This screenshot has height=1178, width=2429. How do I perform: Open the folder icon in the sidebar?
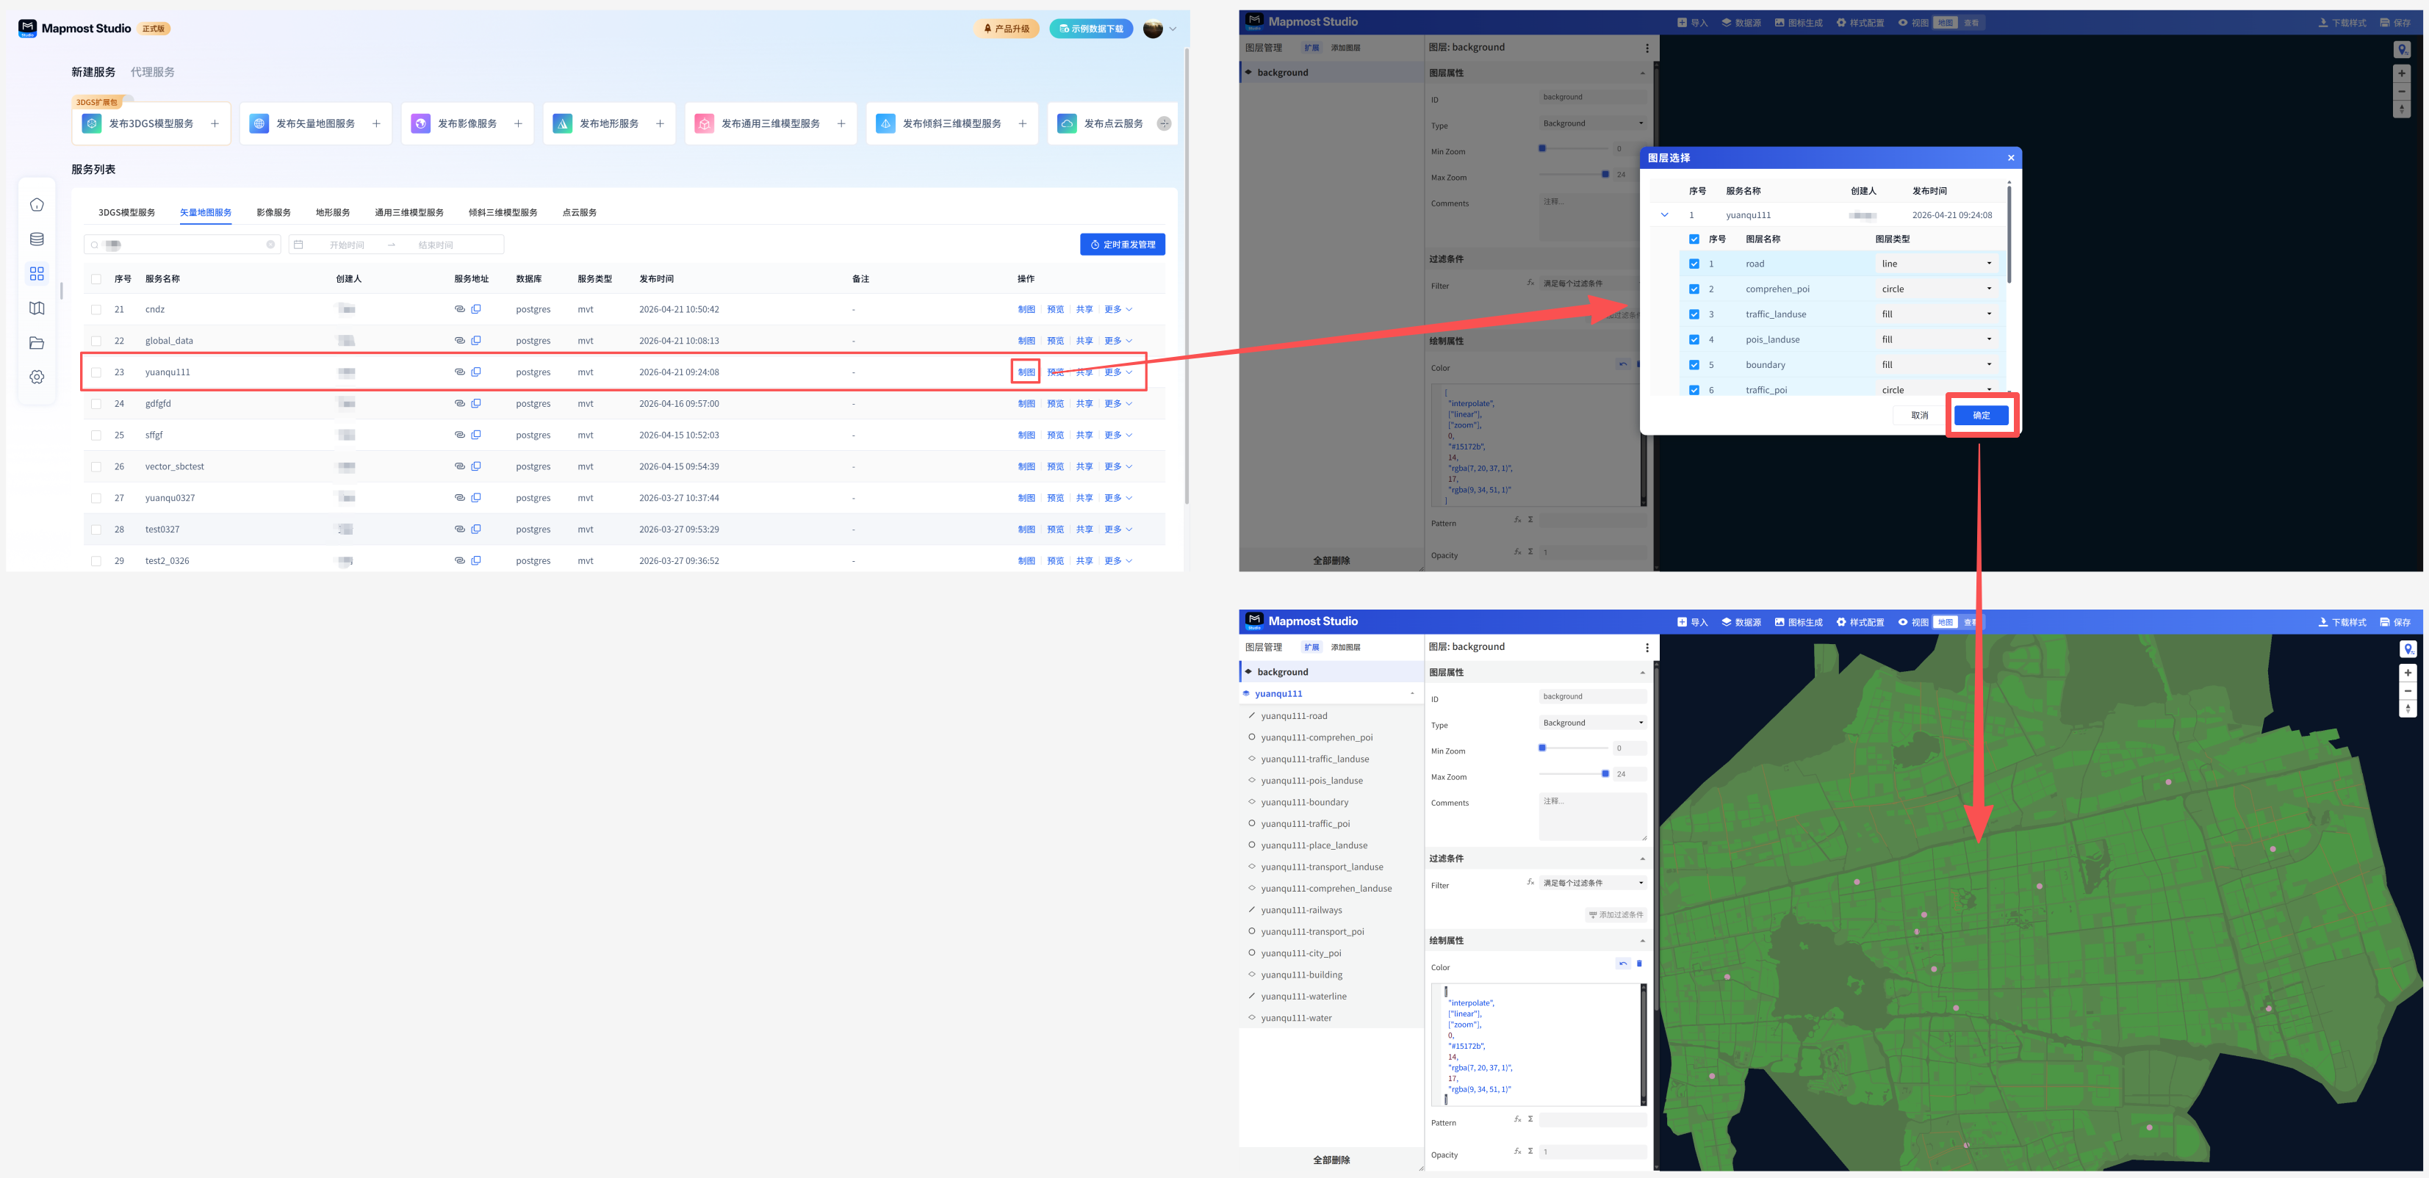(37, 343)
